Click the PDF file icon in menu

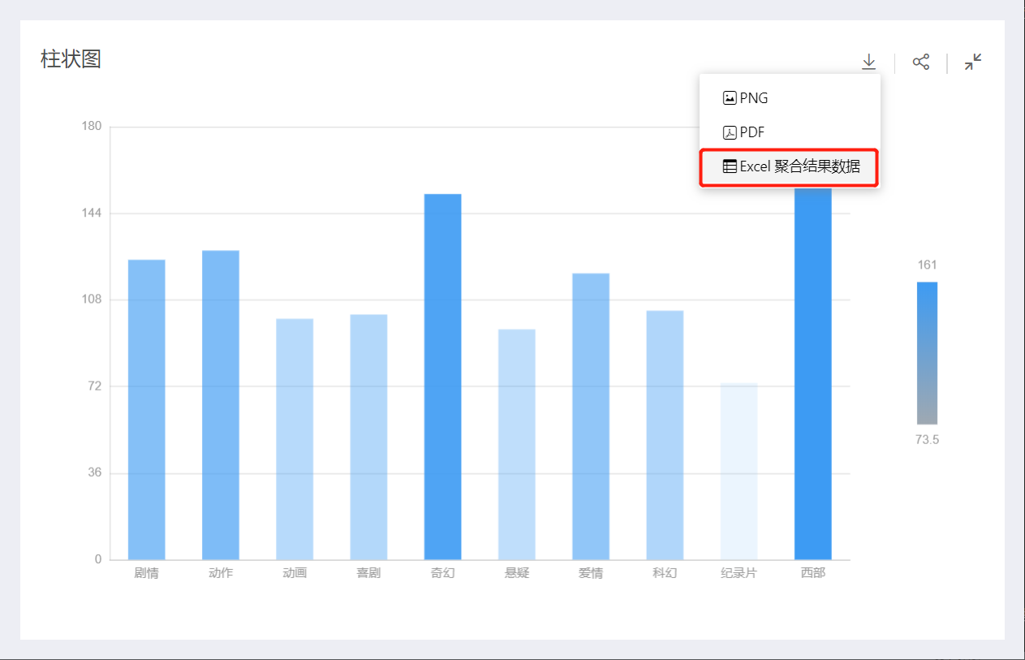[x=730, y=132]
